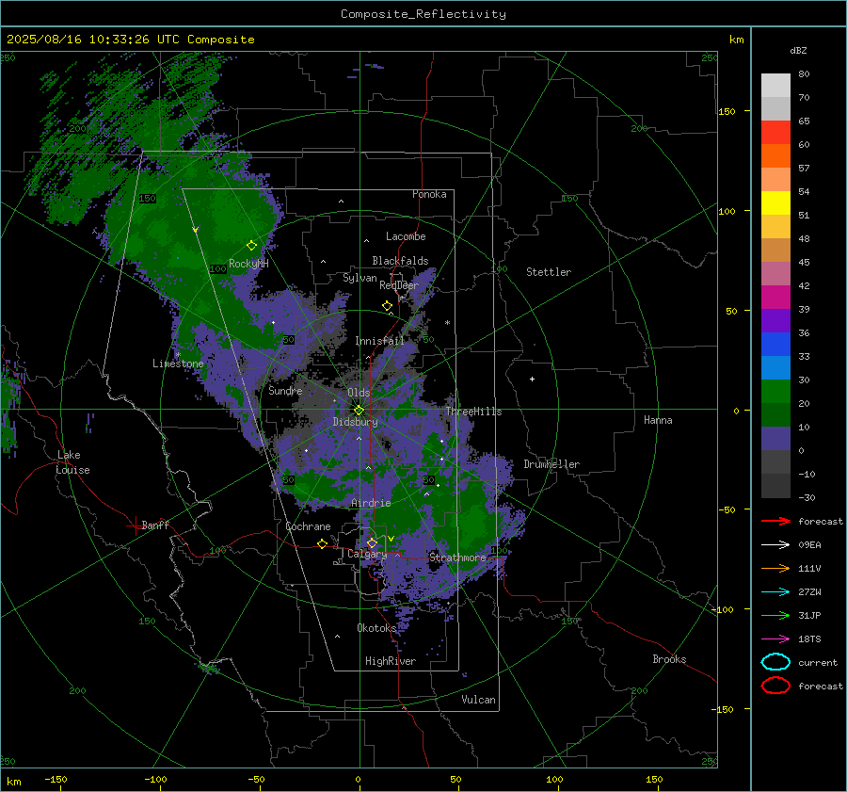Click the Cochrane town label

pyautogui.click(x=308, y=526)
